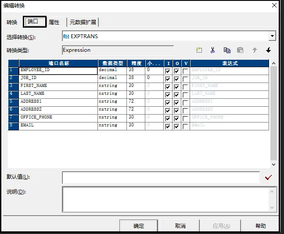Screen dimensions: 284x234
Task: Click description box scroll down arrow
Action: 272,207
